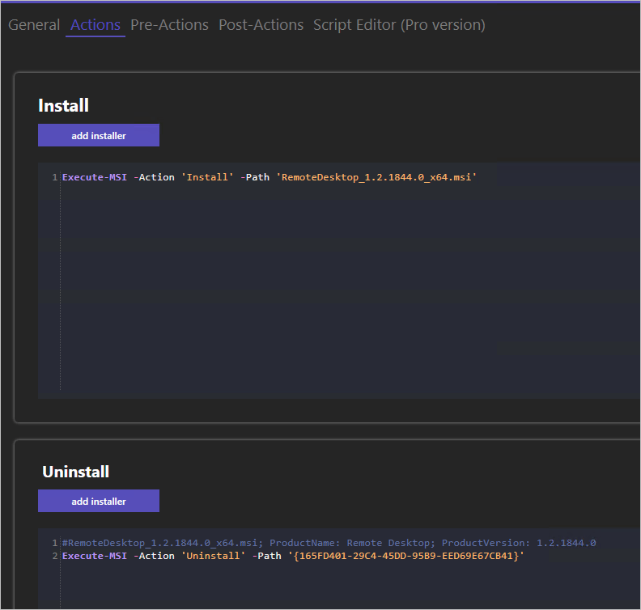Click Execute-MSI command in Uninstall editor
Viewport: 641px width, 610px height.
click(95, 556)
